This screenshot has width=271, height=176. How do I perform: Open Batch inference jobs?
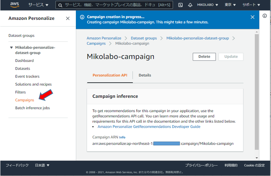(x=32, y=108)
